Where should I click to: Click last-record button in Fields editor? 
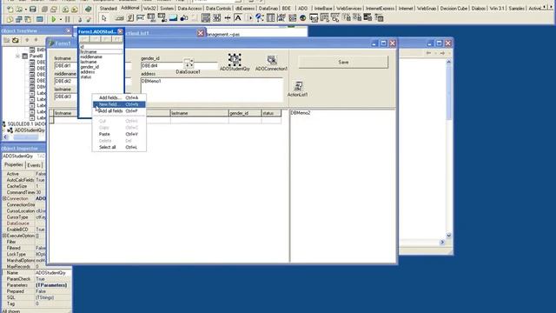coord(117,38)
